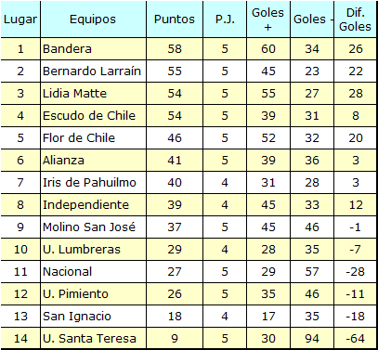Select the Molino San José cell

pos(93,227)
